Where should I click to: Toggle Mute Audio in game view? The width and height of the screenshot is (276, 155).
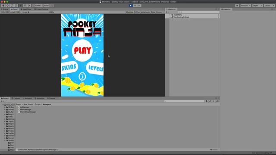click(145, 12)
